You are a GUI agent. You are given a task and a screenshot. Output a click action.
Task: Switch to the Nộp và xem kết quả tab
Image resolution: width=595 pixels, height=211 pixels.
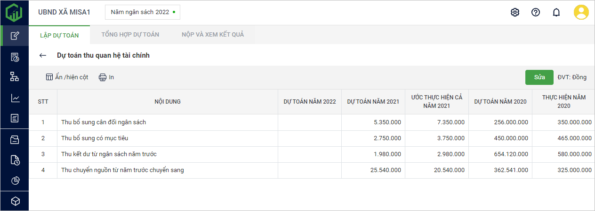213,35
